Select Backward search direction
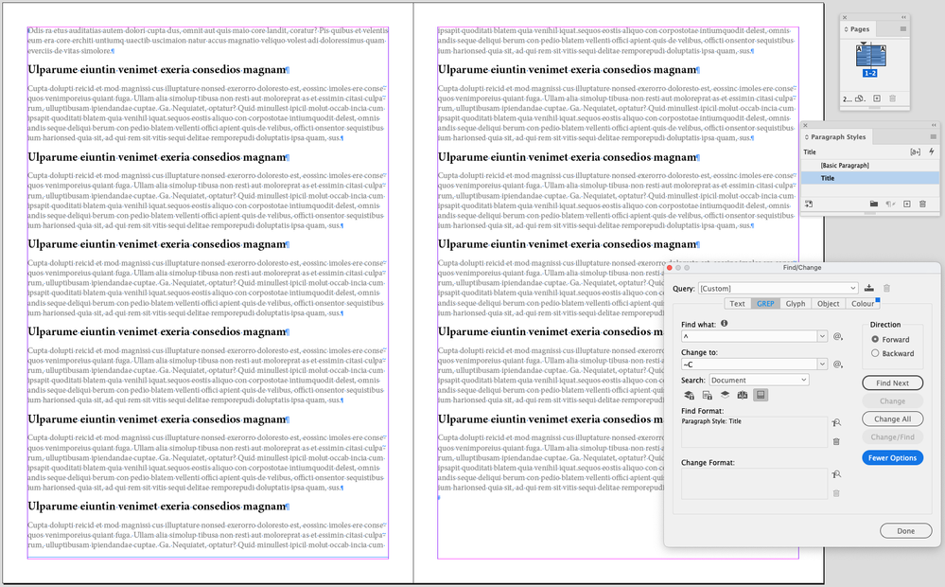The image size is (945, 587). pyautogui.click(x=875, y=353)
